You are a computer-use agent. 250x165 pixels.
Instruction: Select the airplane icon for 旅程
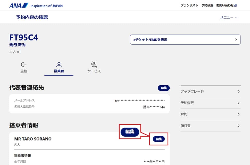(x=23, y=64)
